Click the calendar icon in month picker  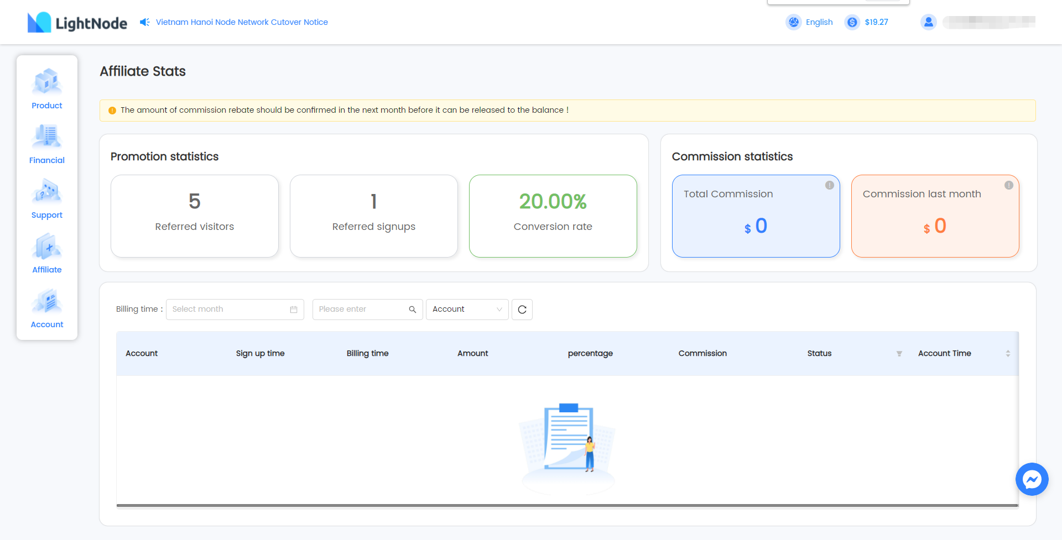click(294, 310)
